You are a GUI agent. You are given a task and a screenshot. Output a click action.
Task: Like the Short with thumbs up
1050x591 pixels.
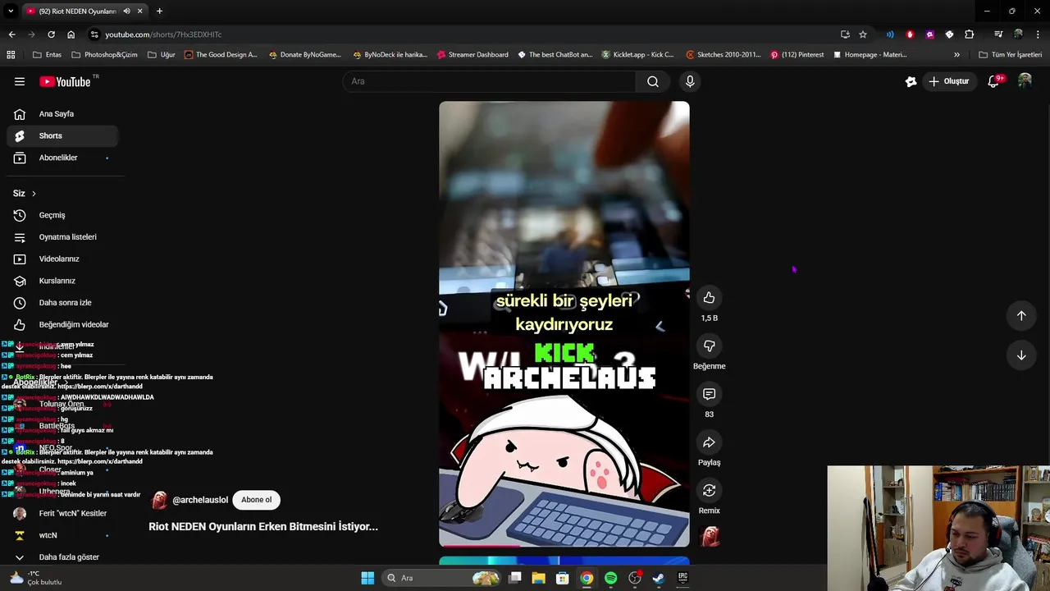coord(709,297)
